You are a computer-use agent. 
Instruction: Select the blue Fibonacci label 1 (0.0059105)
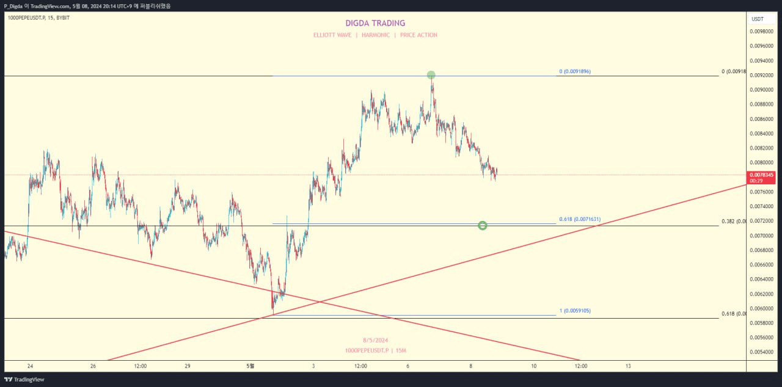[575, 311]
